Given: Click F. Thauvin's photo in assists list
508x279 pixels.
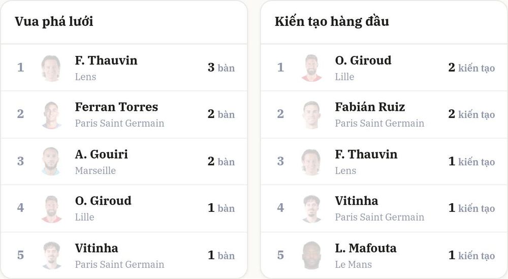Looking at the screenshot, I should [311, 162].
